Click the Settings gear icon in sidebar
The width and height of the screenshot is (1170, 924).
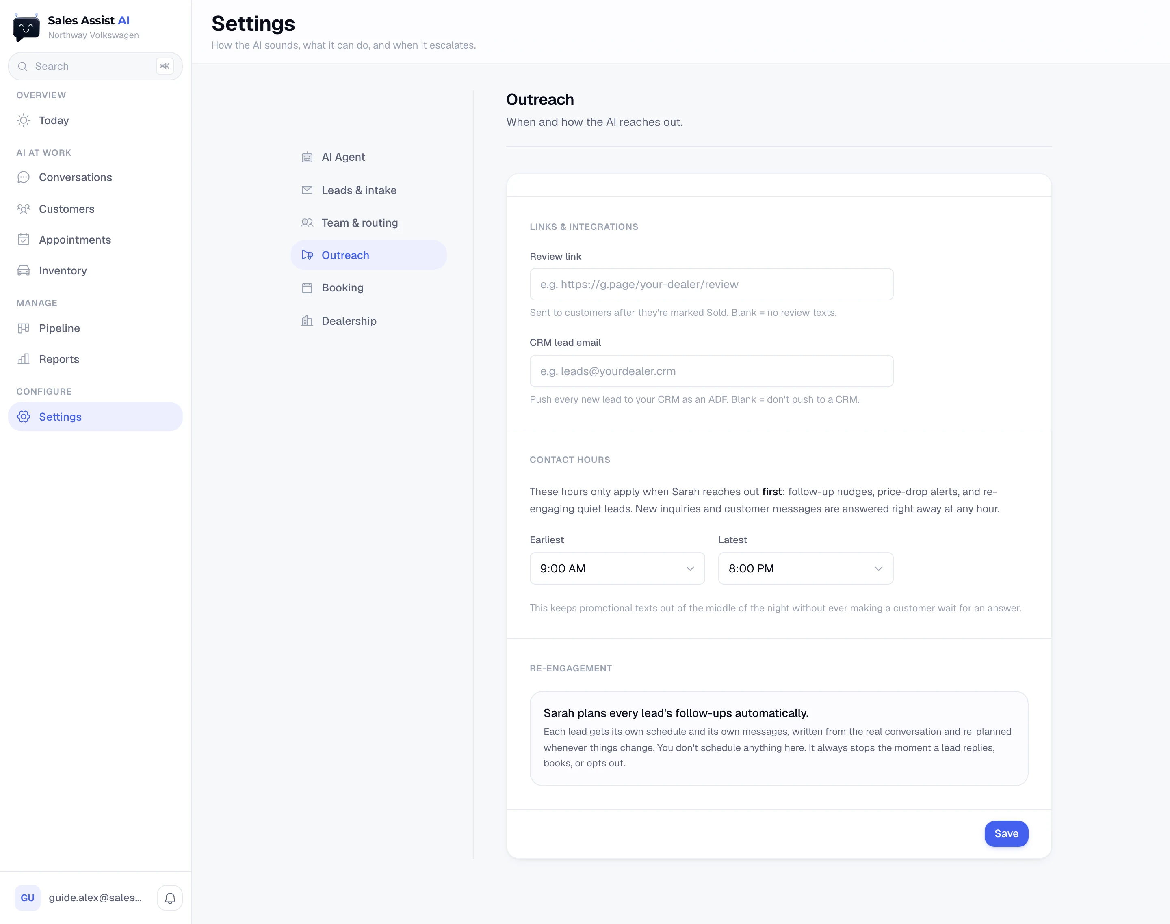[x=23, y=417]
